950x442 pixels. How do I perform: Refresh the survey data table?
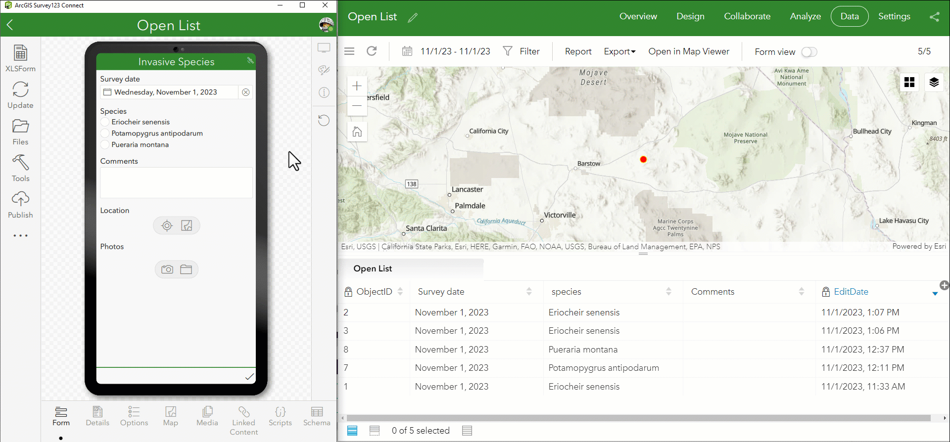tap(372, 51)
